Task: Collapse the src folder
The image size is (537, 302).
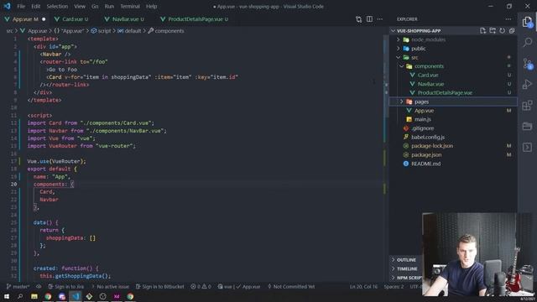Action: pos(399,58)
